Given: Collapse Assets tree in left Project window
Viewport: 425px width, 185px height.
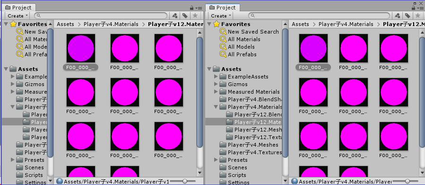Looking at the screenshot, I should (x=7, y=69).
